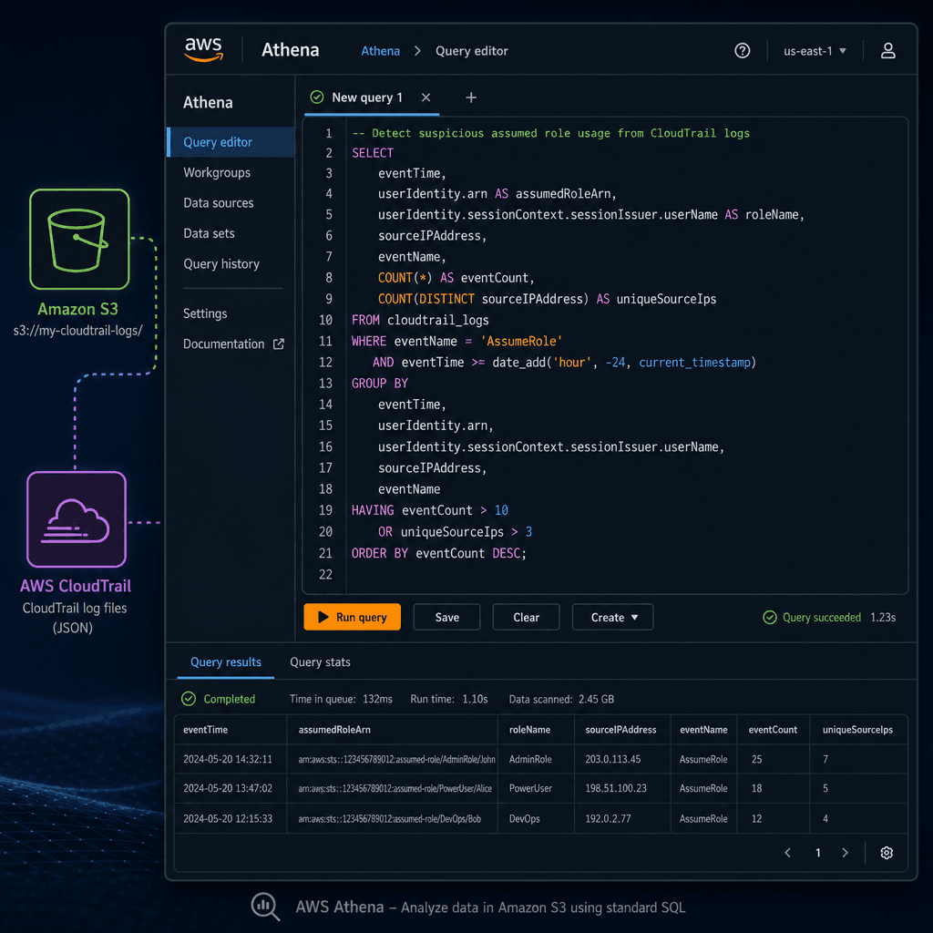Click the New query 1 status icon

[x=317, y=97]
